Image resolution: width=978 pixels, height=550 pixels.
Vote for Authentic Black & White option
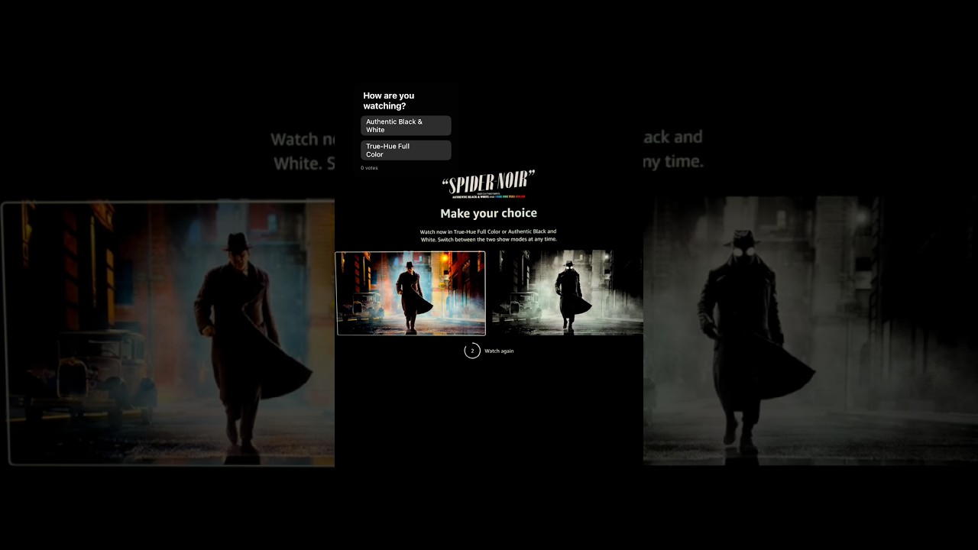click(406, 126)
